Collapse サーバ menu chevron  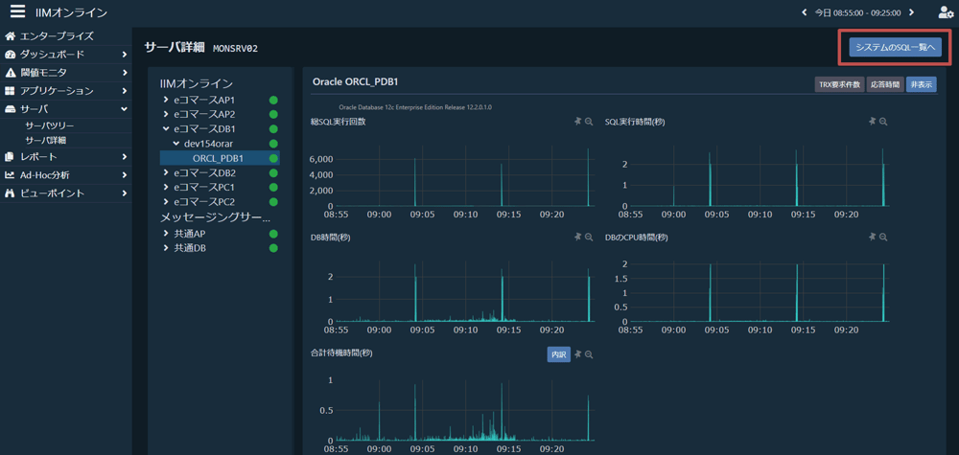(124, 109)
